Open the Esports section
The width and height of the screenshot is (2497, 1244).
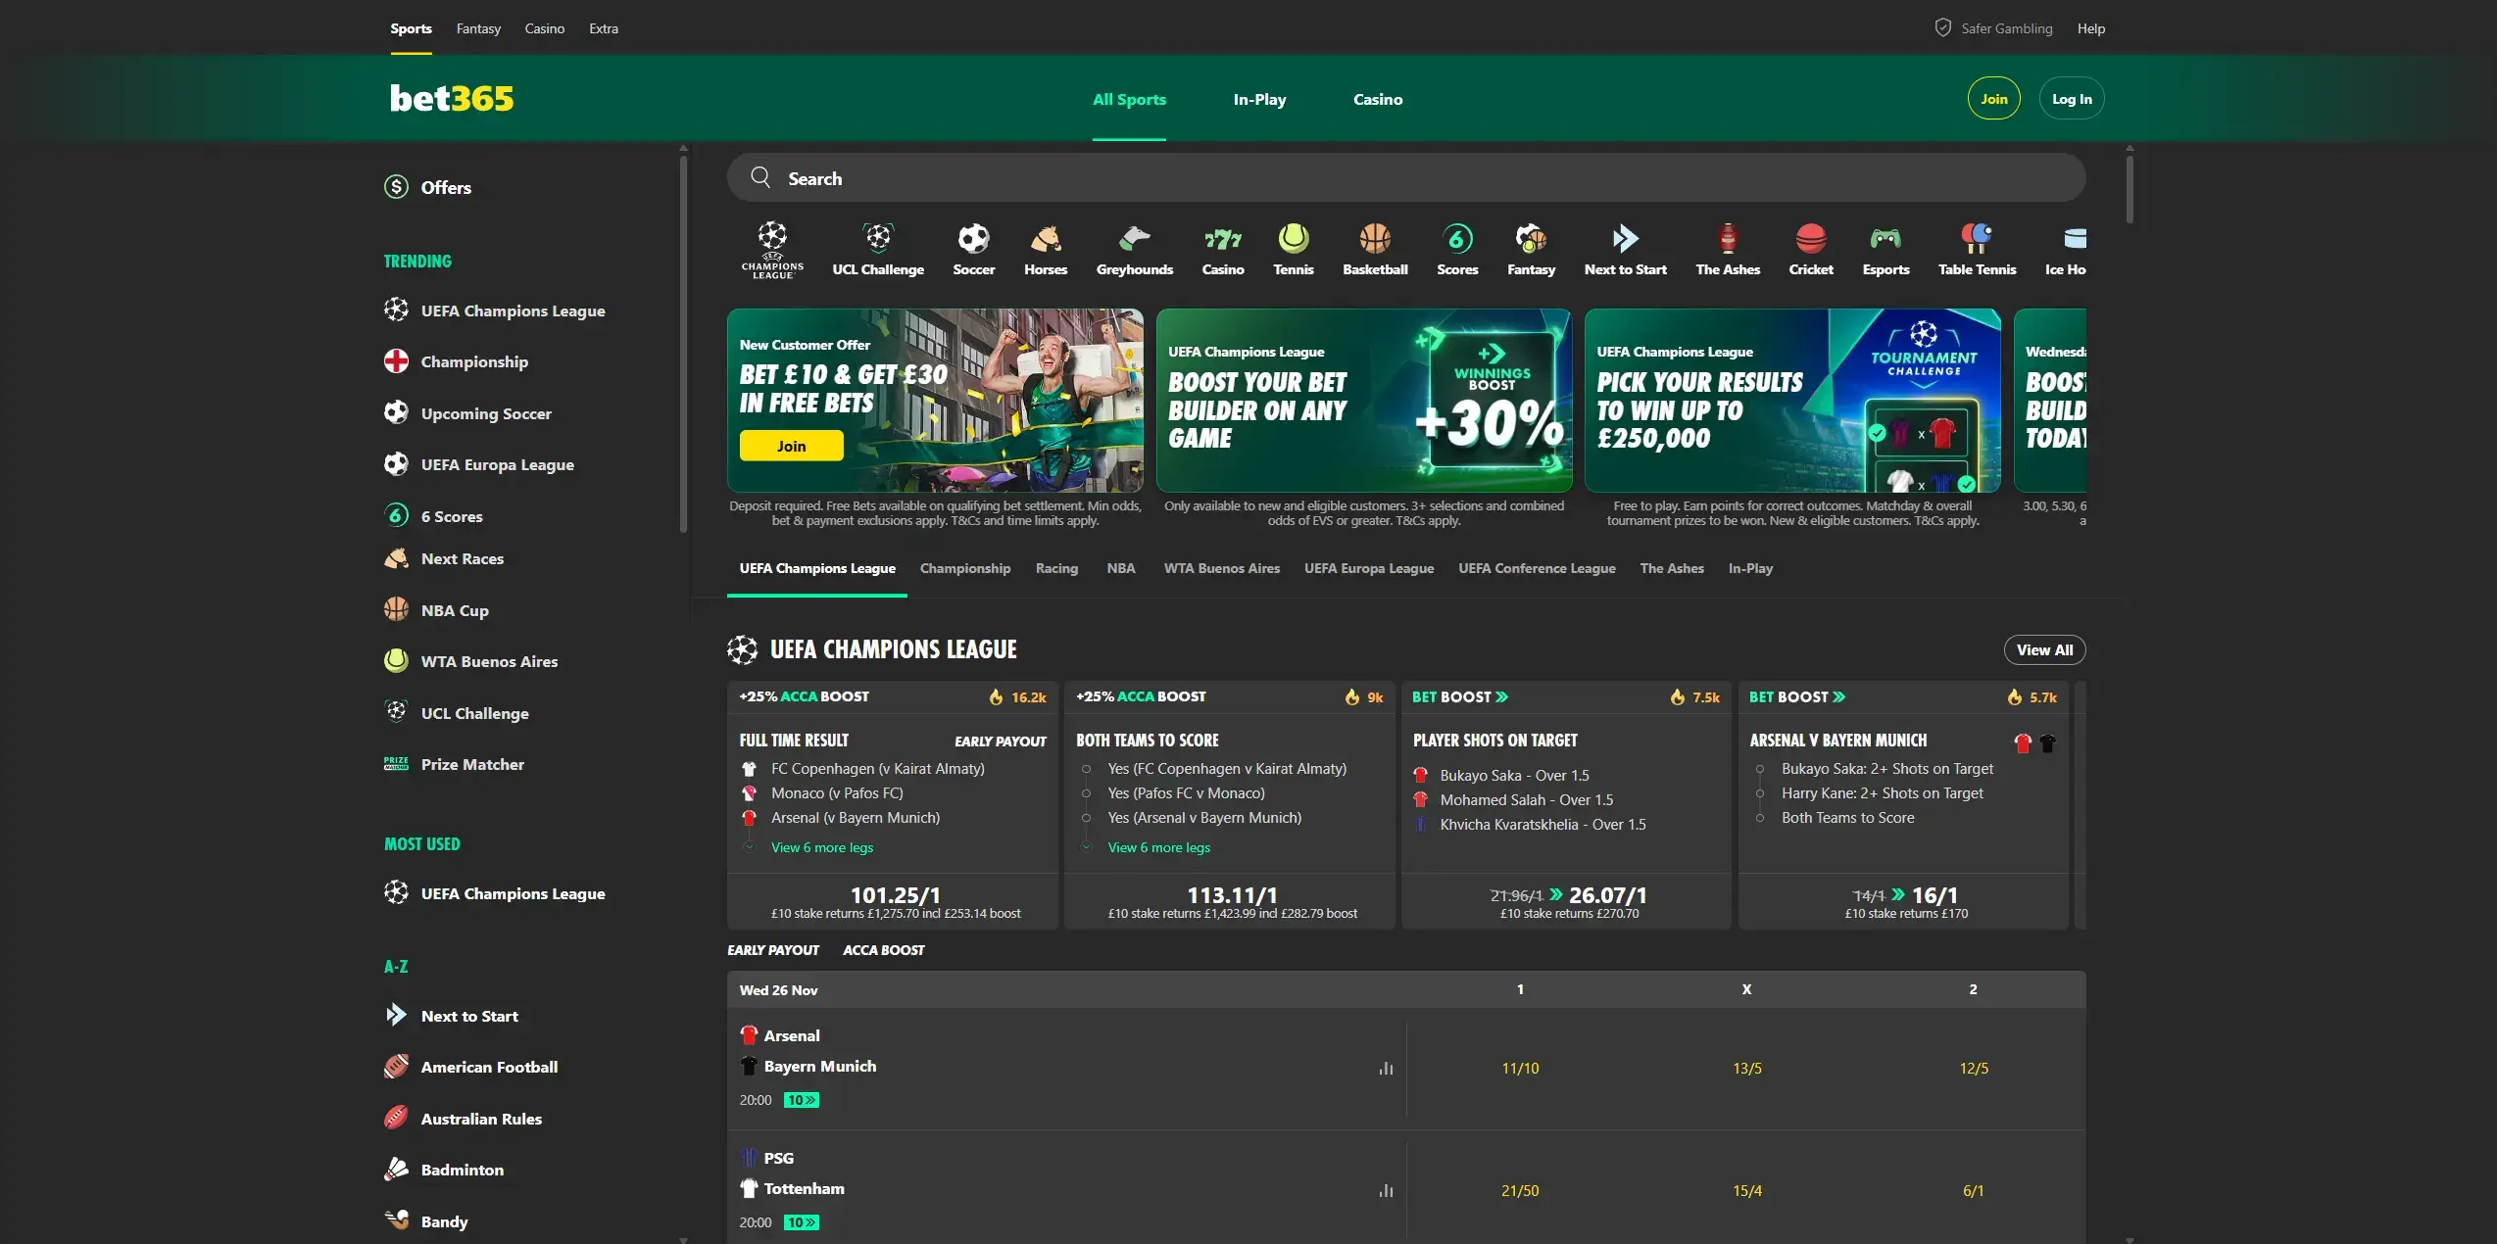point(1885,247)
